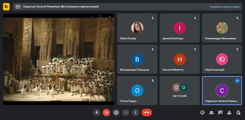
Task: Open more options three-dot menu
Action: click(x=135, y=113)
